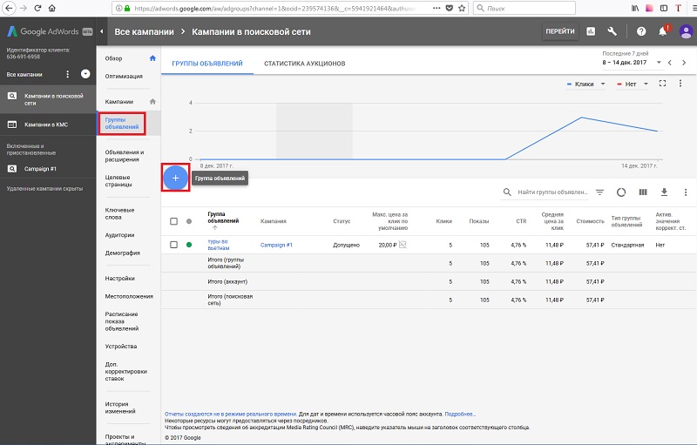
Task: Toggle the select-all checkbox in table header
Action: pos(175,220)
